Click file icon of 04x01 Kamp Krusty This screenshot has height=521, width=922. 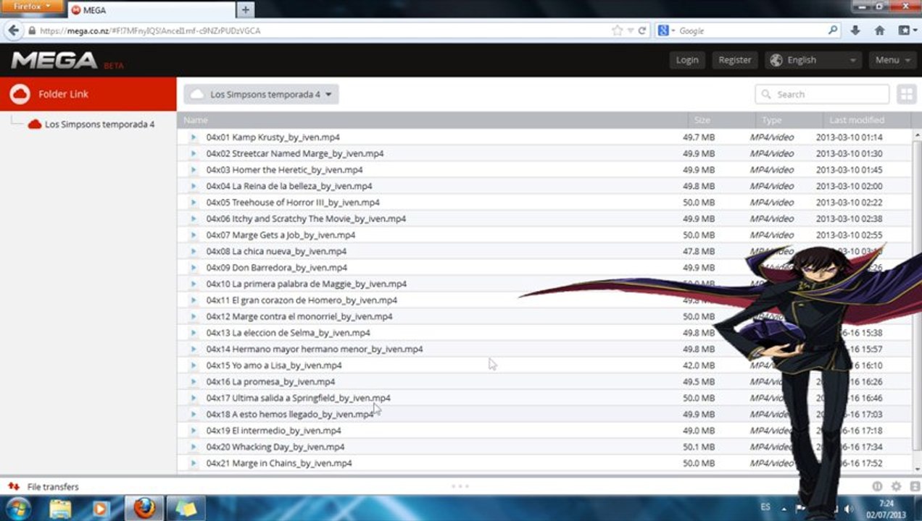(x=194, y=137)
